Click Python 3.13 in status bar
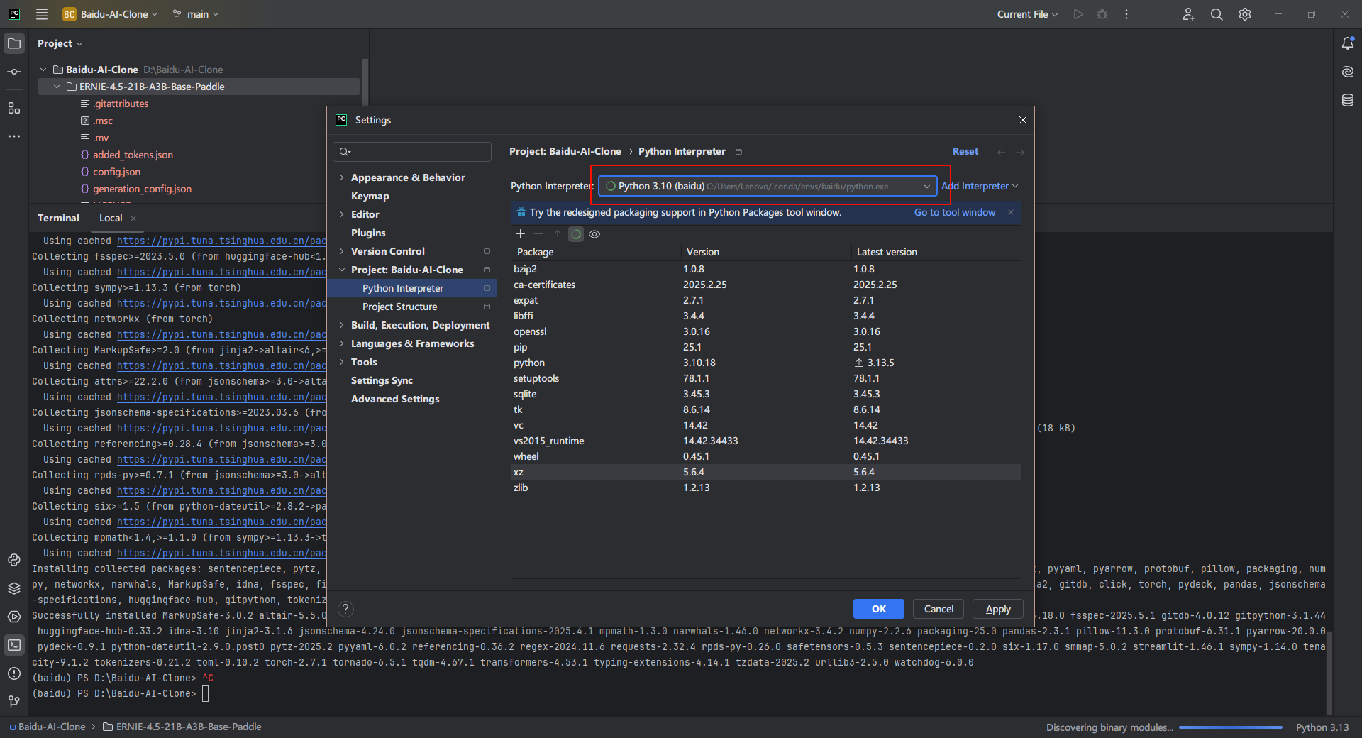Image resolution: width=1362 pixels, height=738 pixels. click(1322, 727)
